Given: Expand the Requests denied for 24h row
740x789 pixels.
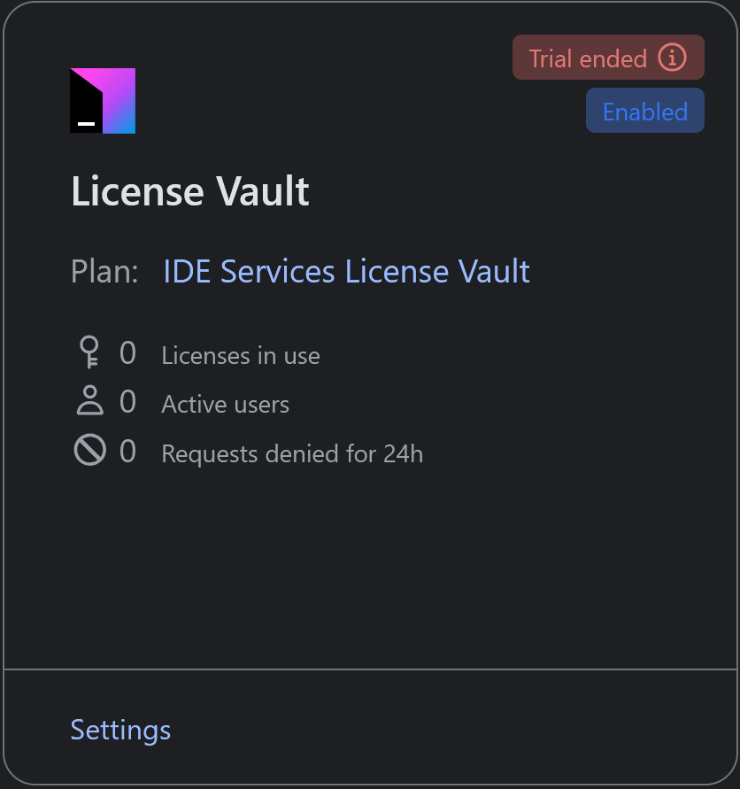Looking at the screenshot, I should pos(291,453).
